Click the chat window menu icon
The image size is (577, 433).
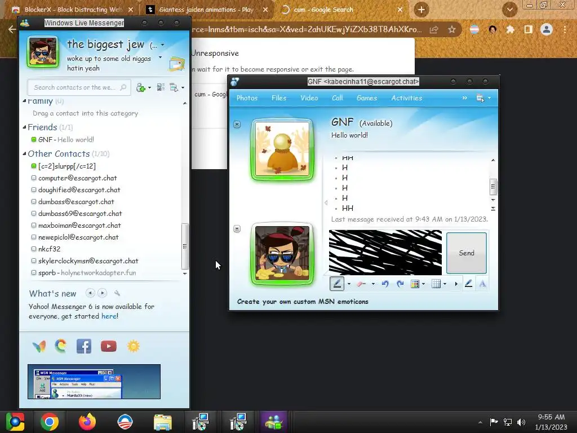pyautogui.click(x=480, y=98)
